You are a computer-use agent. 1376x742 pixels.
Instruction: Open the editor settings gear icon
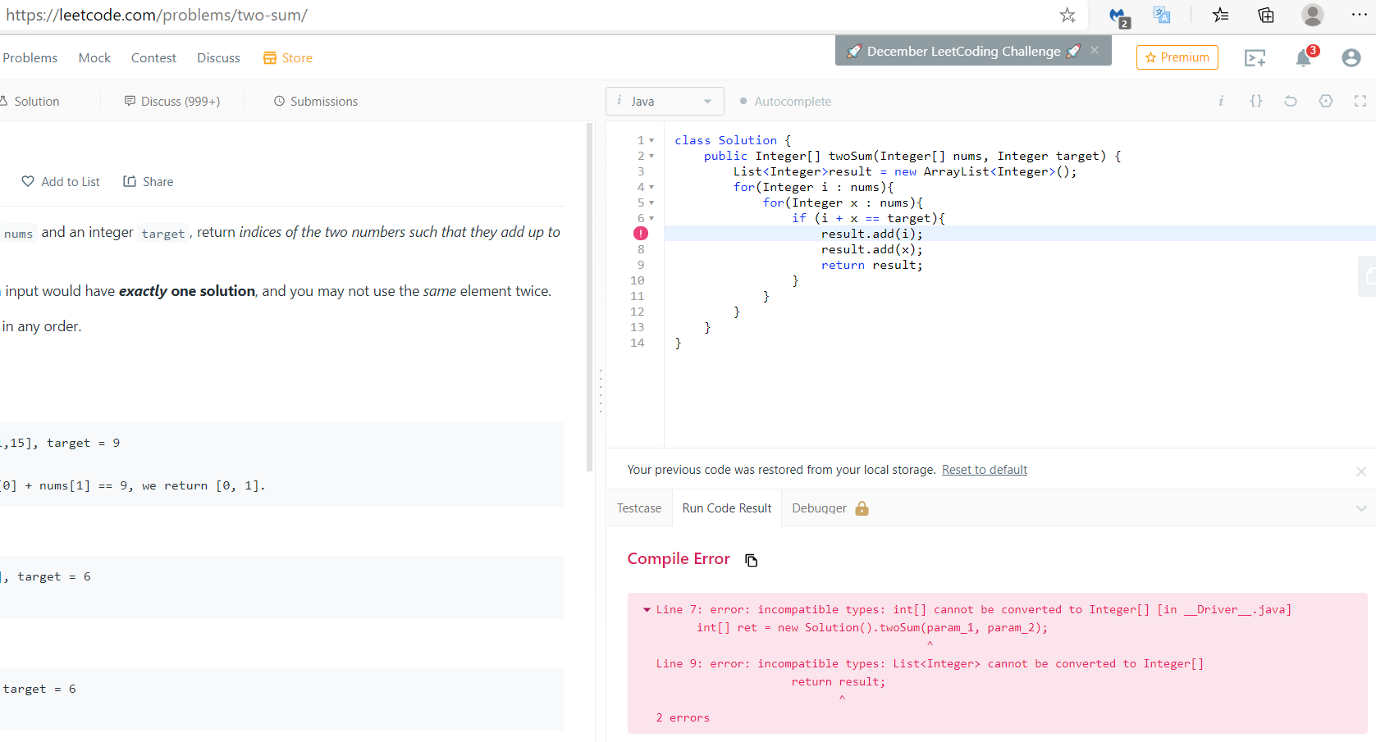(x=1326, y=101)
